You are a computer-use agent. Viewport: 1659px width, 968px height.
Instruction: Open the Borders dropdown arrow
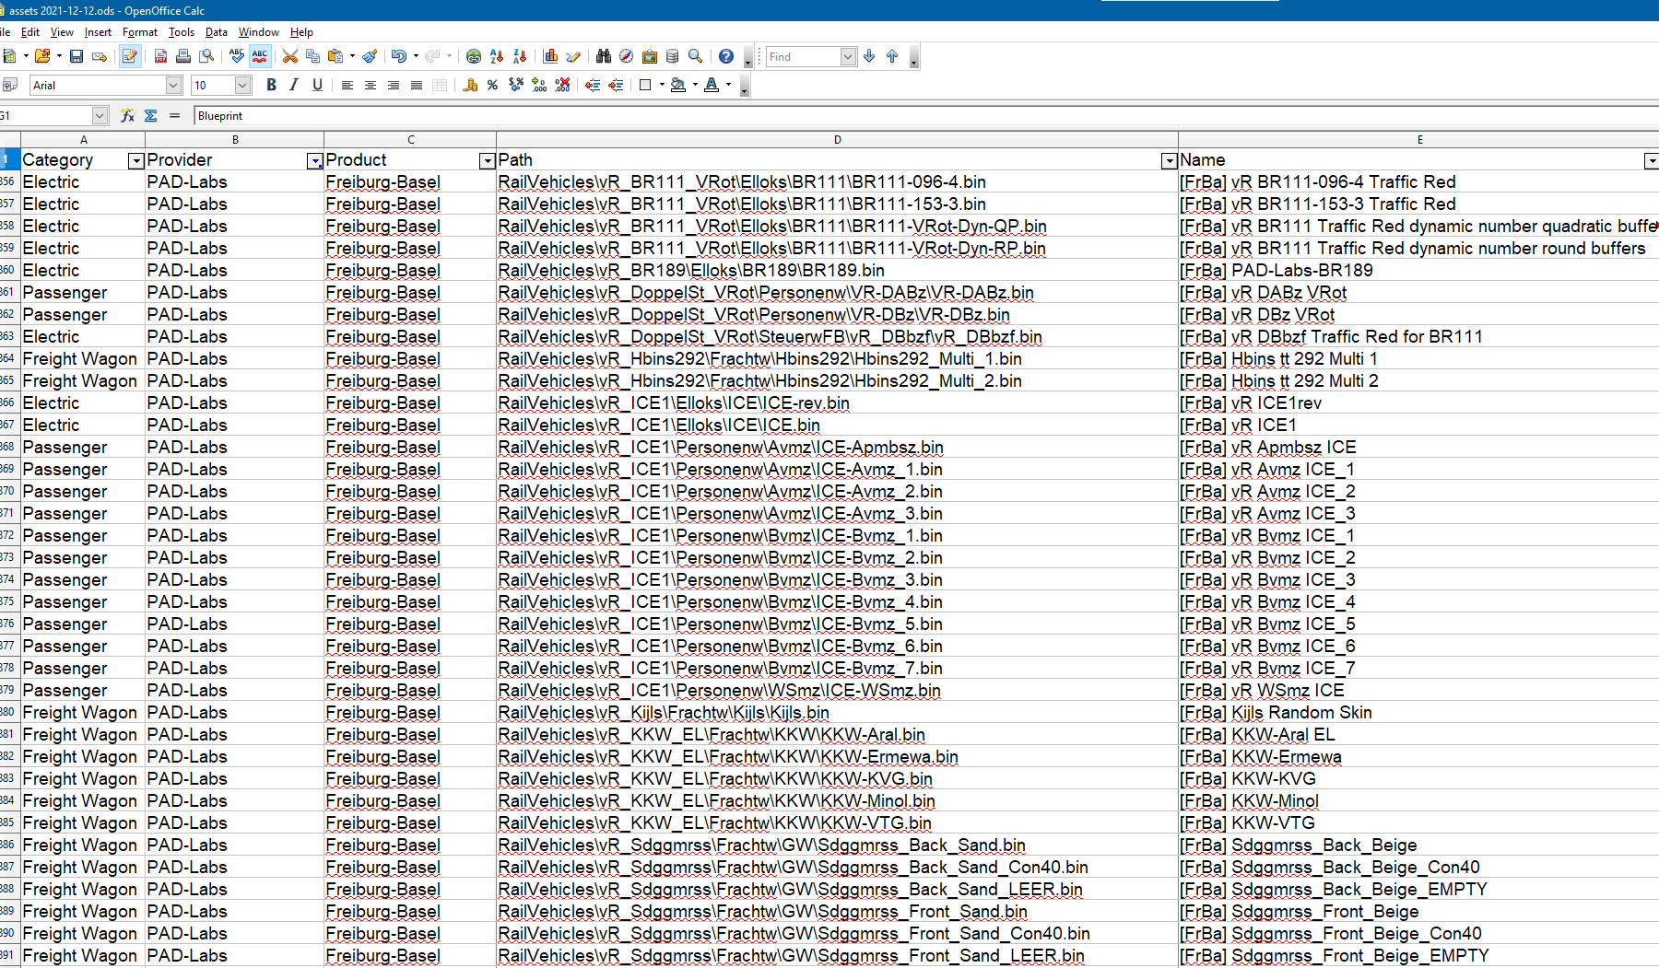click(x=662, y=86)
